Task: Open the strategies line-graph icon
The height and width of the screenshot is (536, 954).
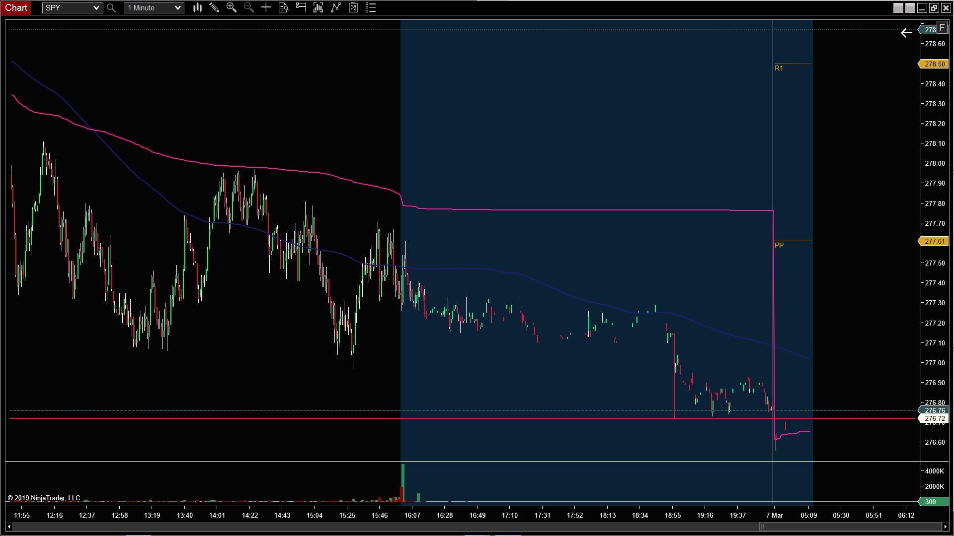Action: (x=336, y=7)
